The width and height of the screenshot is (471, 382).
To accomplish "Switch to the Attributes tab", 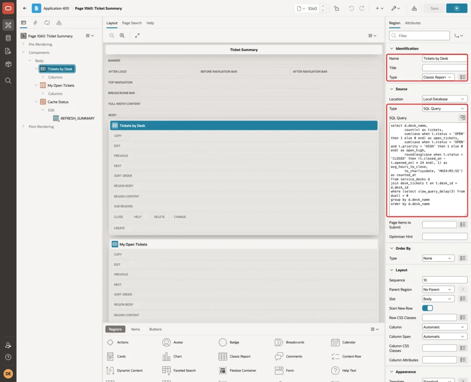I will 413,23.
